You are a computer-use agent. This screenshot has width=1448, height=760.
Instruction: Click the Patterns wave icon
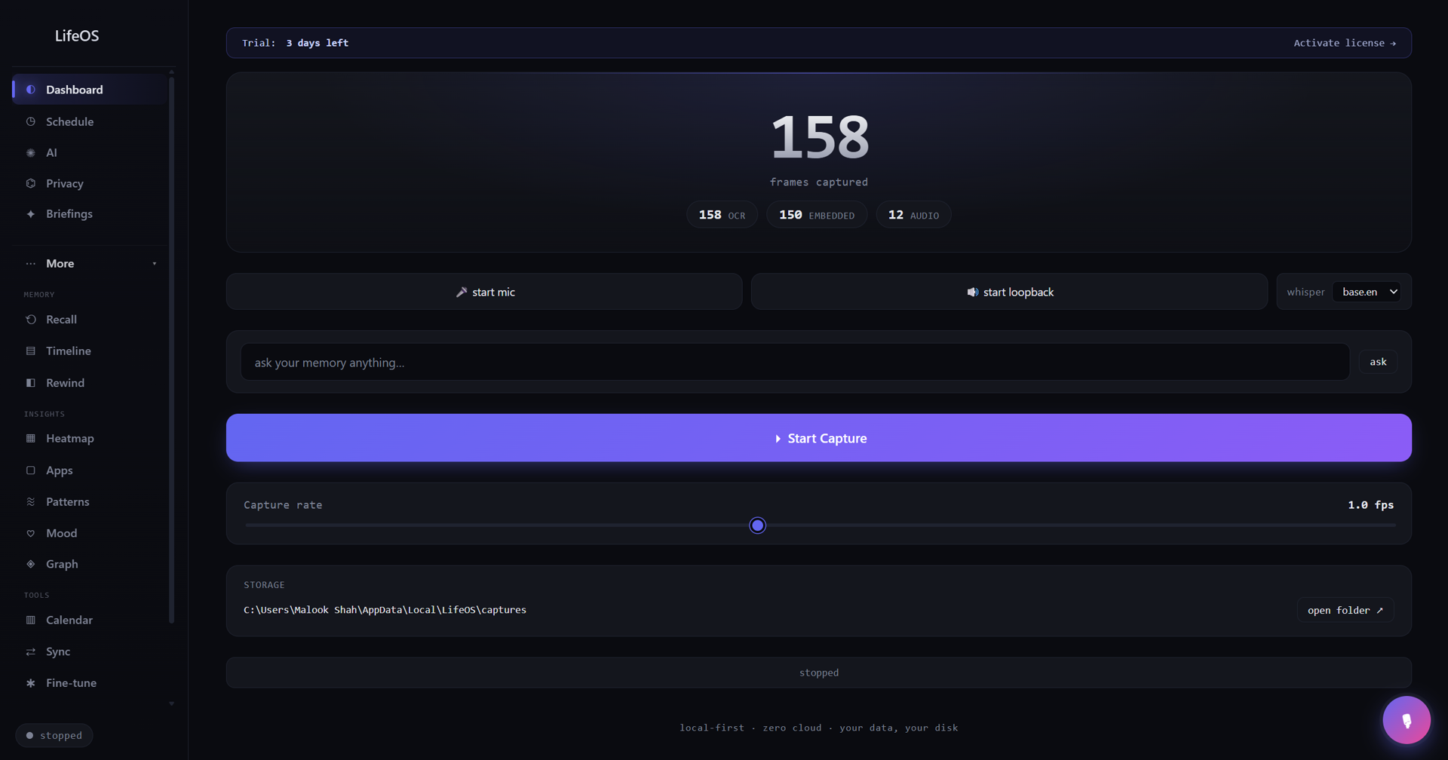pos(31,502)
